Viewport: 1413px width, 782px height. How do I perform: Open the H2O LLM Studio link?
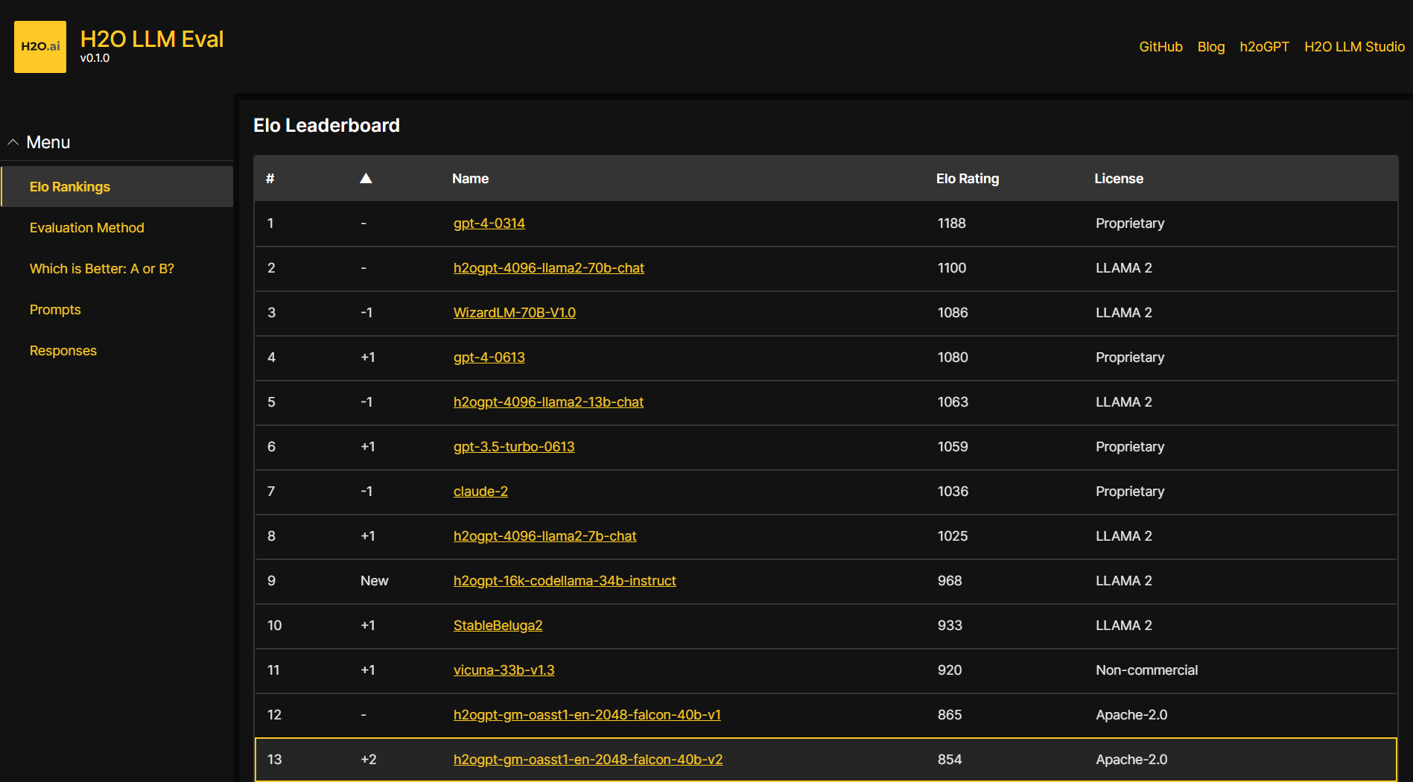click(1354, 47)
